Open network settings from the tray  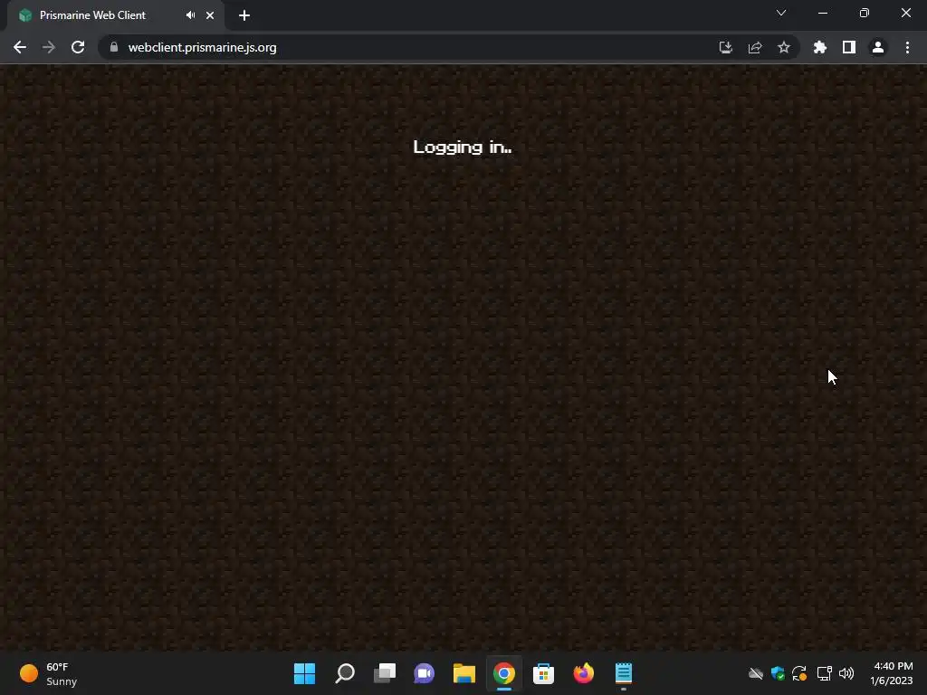click(824, 673)
